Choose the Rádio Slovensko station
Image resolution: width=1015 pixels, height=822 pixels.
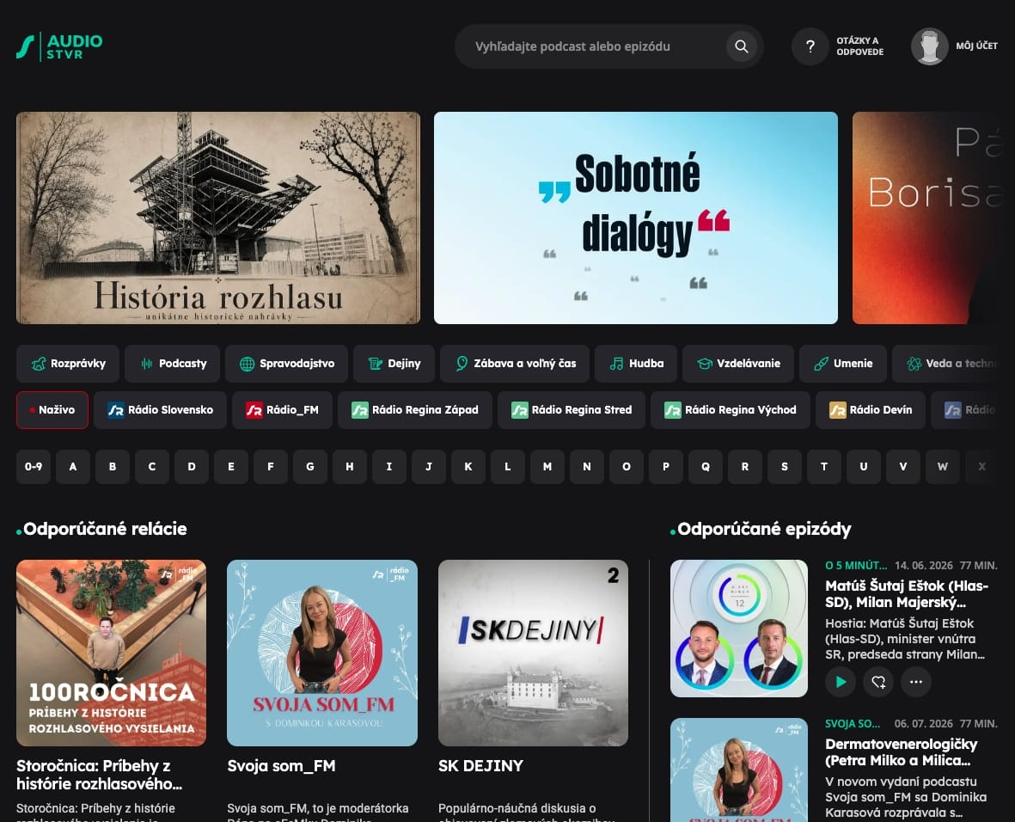click(x=161, y=410)
